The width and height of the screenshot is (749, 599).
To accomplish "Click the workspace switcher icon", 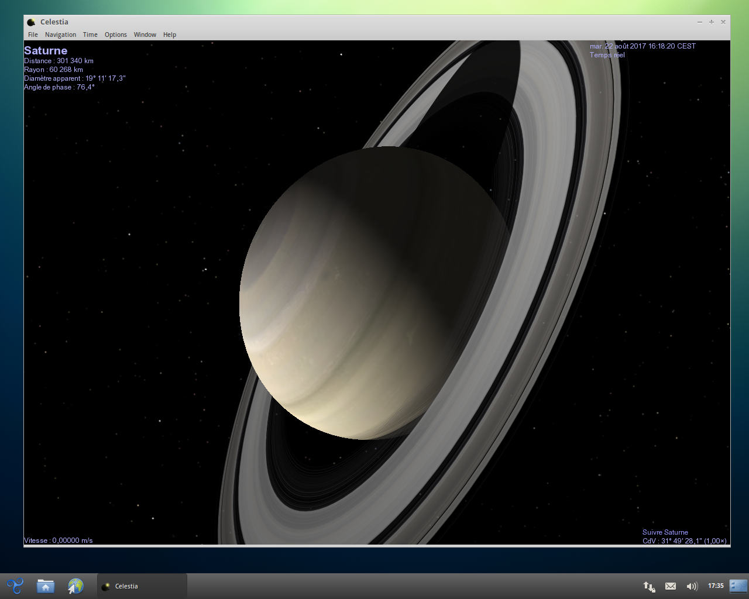I will [x=738, y=586].
